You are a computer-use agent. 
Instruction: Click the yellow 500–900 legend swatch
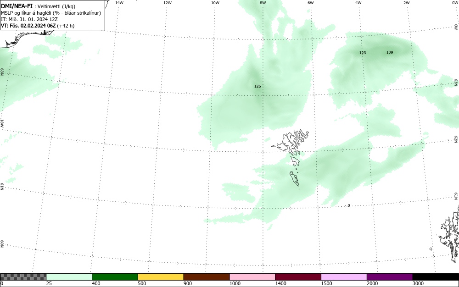pos(161,277)
